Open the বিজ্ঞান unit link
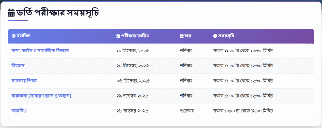322x128 pixels. [18, 66]
